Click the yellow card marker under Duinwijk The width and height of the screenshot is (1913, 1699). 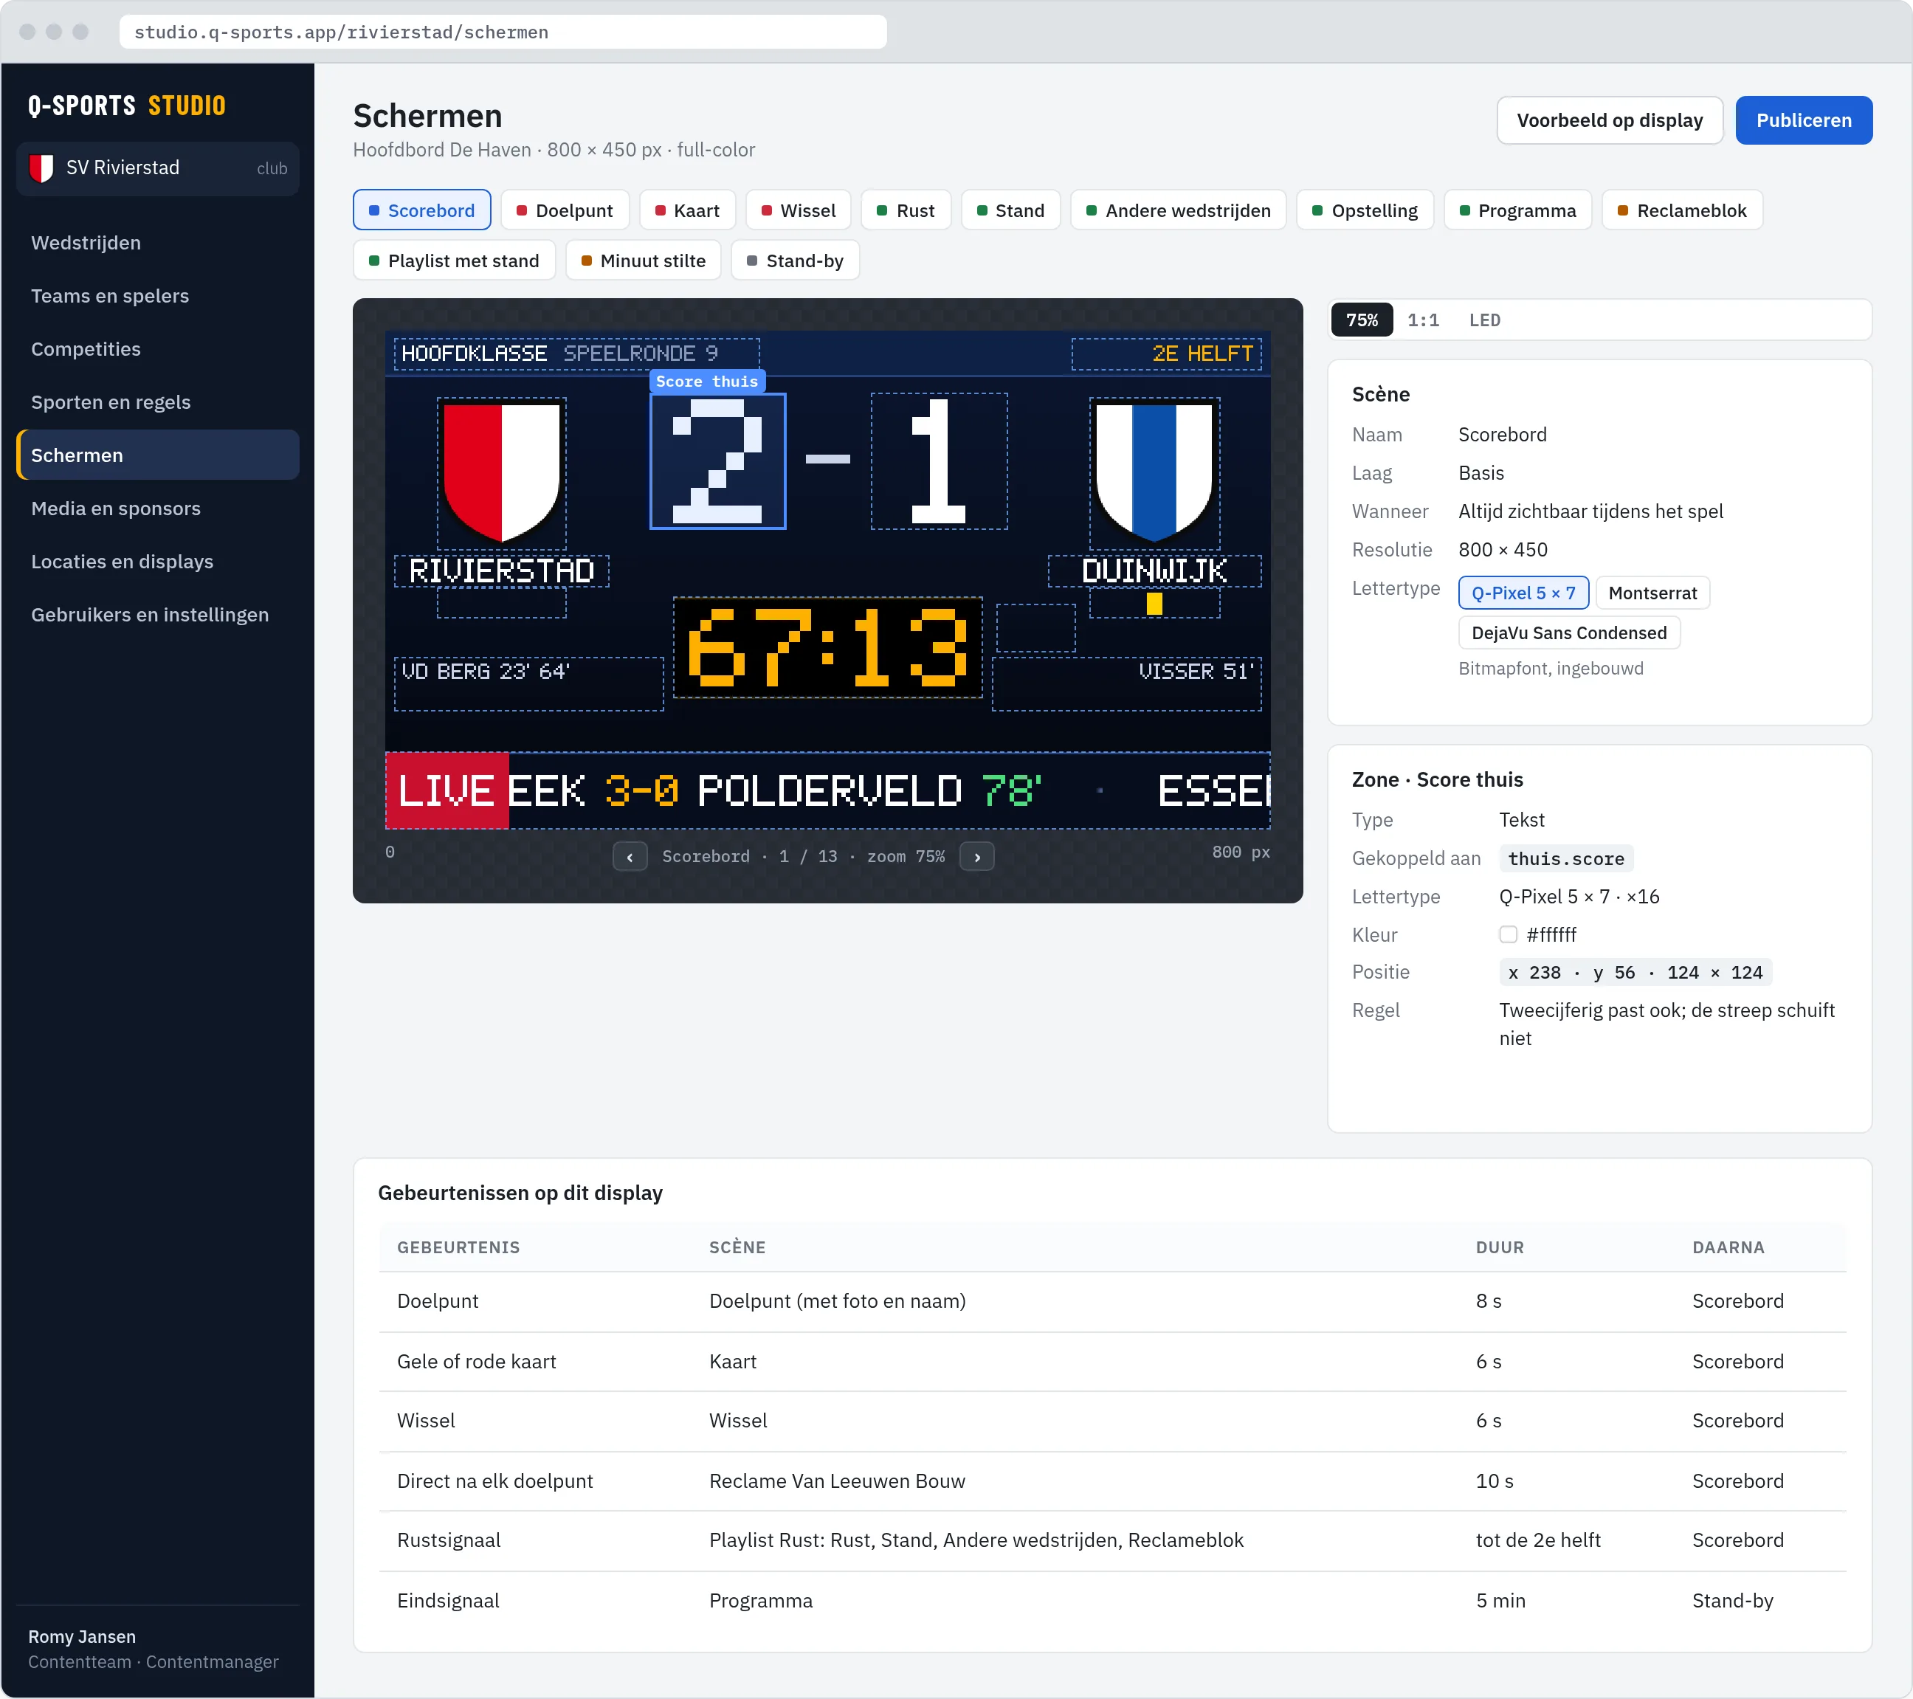(x=1155, y=604)
